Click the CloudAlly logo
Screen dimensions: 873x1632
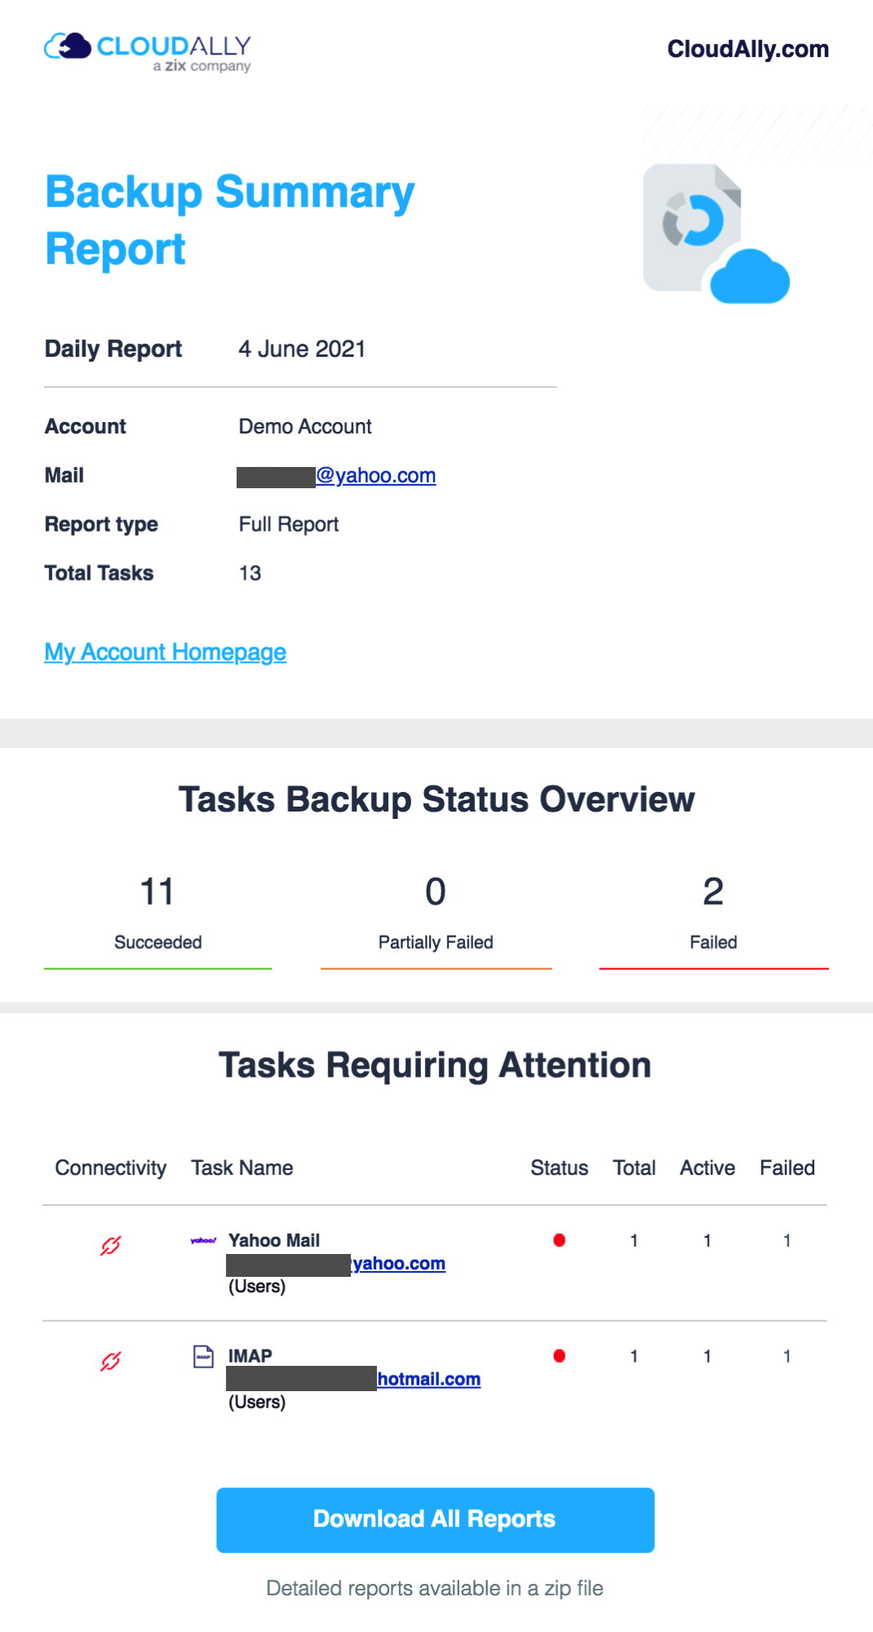pos(148,52)
